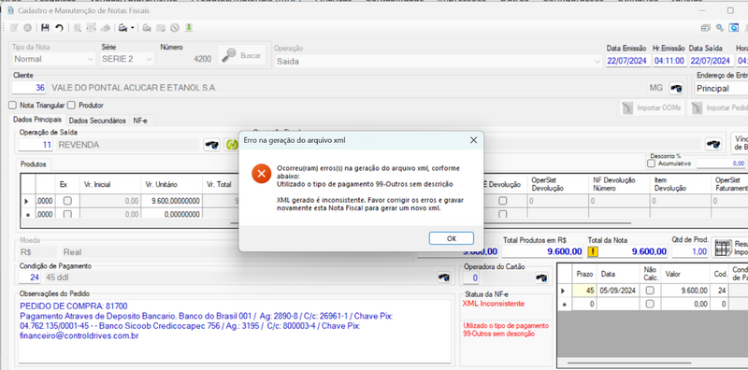Screen dimensions: 748x370
Task: Click the installment date cell 05/09/2024
Action: point(618,290)
